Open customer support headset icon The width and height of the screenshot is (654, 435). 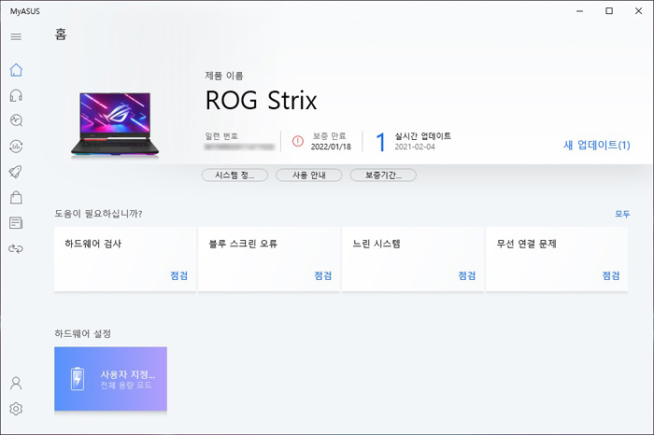(x=16, y=95)
